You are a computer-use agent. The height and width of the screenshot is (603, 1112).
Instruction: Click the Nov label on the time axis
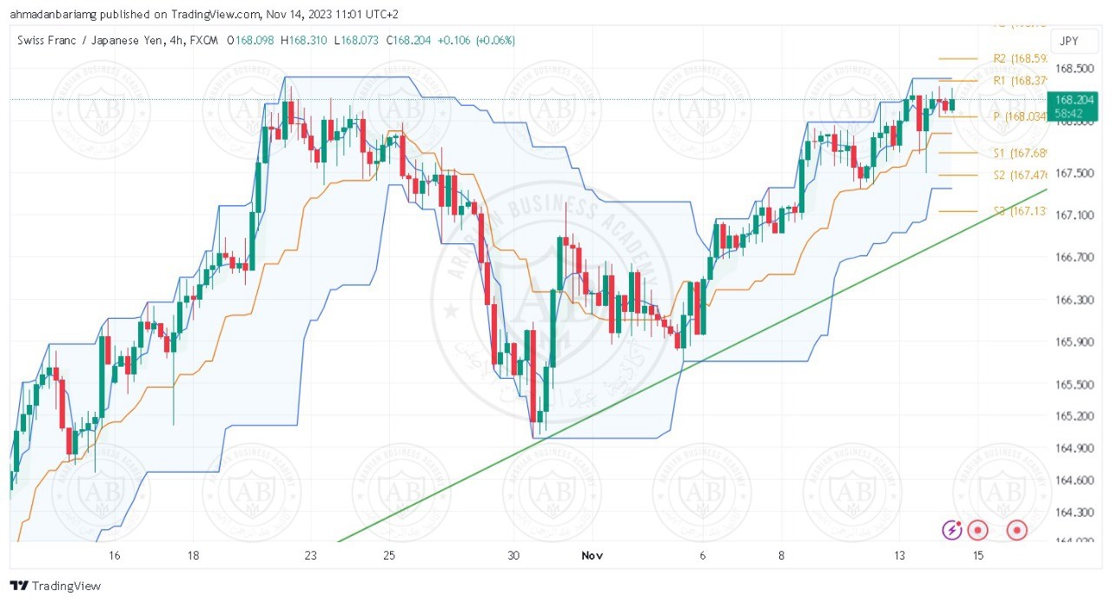pyautogui.click(x=592, y=555)
